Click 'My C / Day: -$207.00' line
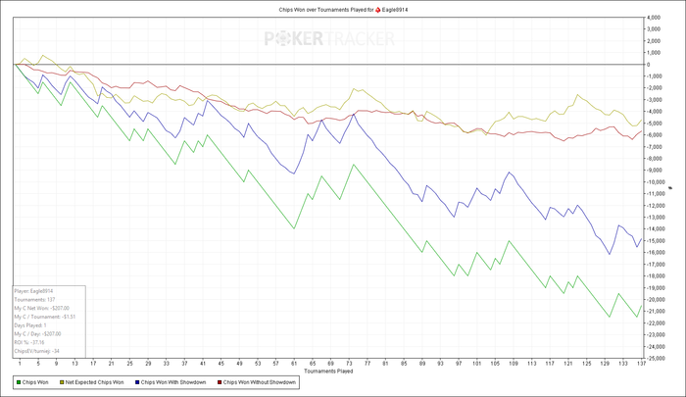This screenshot has width=686, height=397. pos(37,334)
